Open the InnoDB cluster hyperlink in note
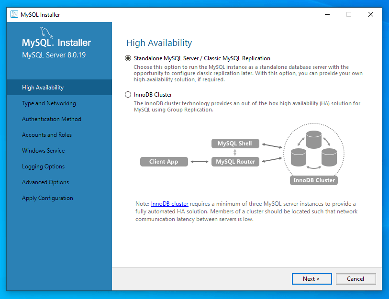Screen dimensions: 389x299 (x=169, y=204)
